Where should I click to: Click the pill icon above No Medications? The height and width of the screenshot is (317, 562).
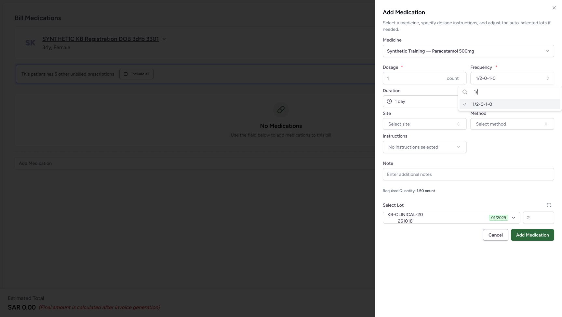[281, 110]
